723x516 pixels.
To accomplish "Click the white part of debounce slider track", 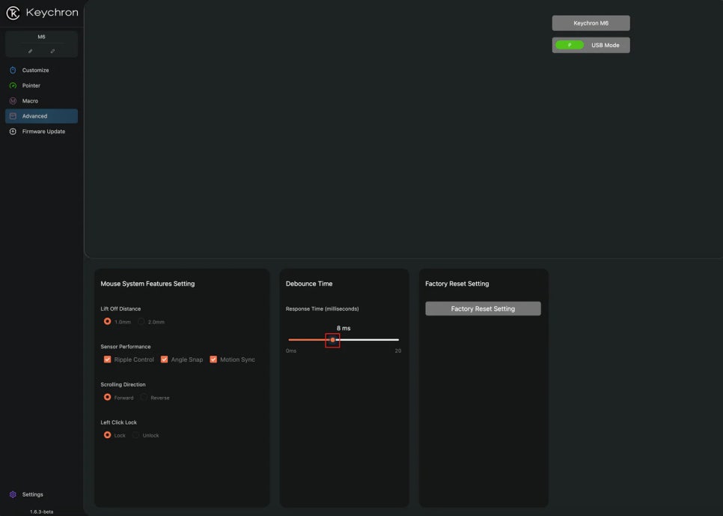I will [x=368, y=340].
